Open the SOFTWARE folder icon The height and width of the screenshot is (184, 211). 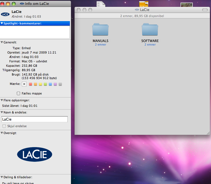tap(150, 29)
